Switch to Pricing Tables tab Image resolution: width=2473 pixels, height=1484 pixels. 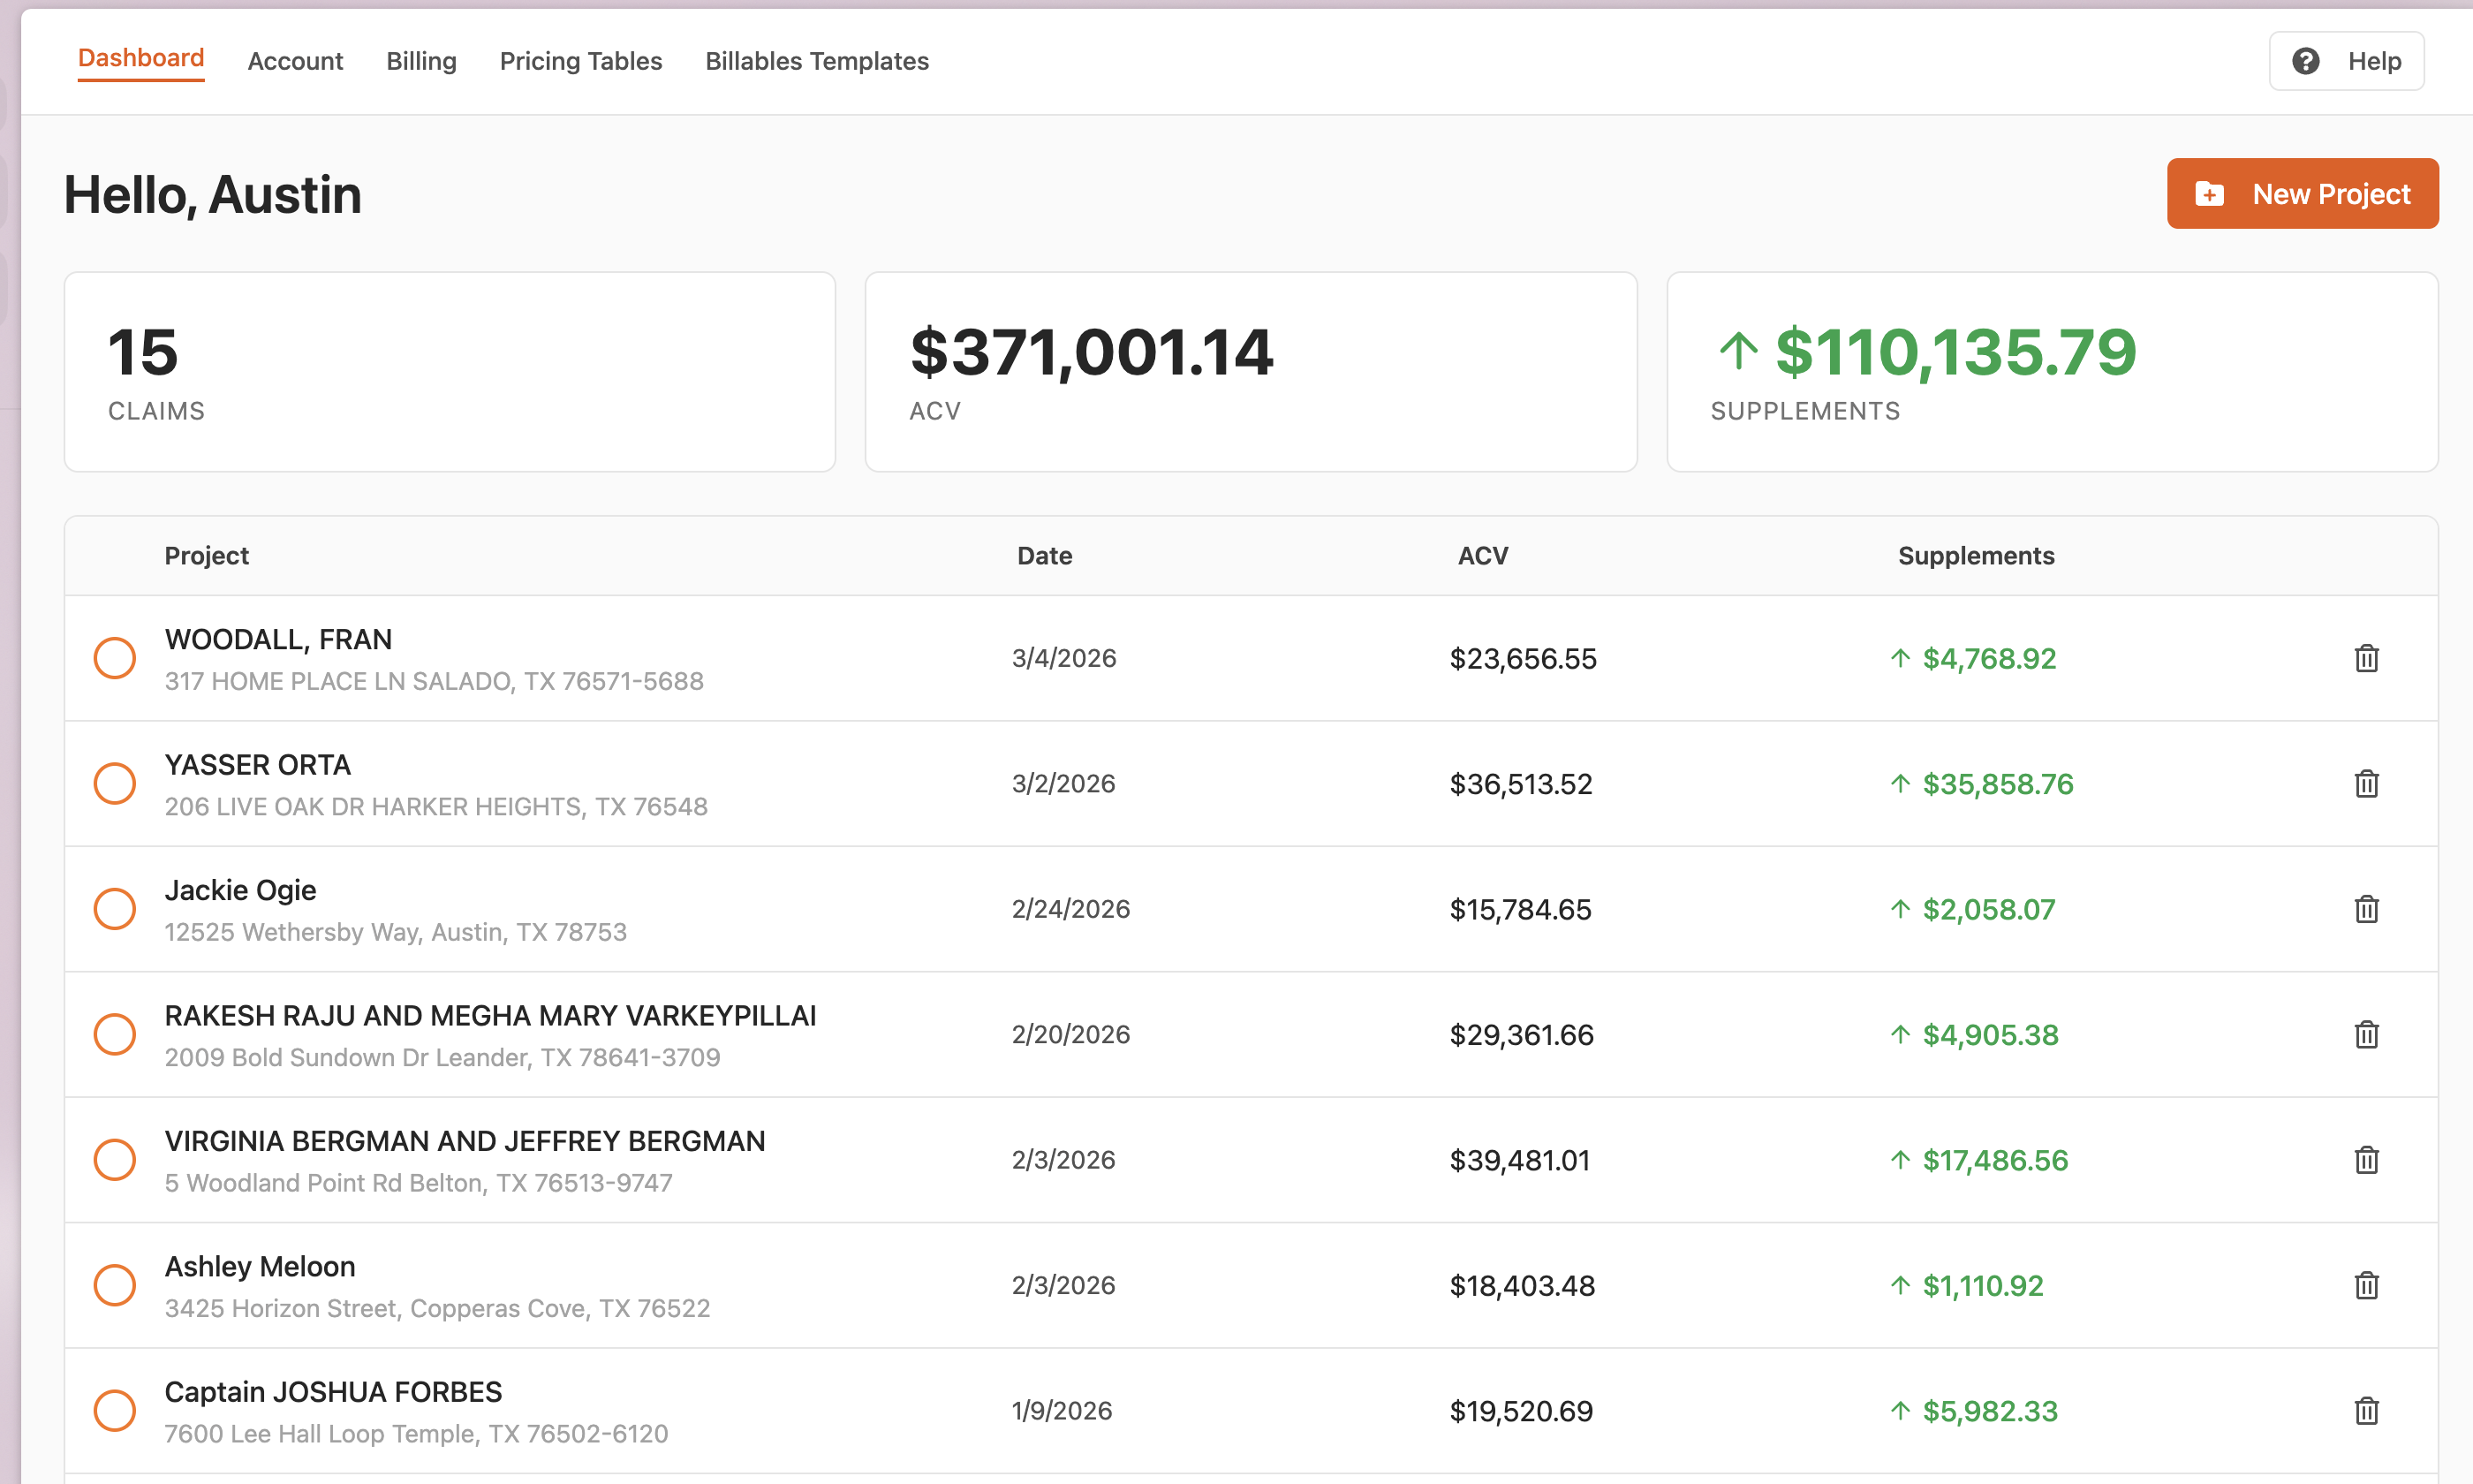pos(581,61)
